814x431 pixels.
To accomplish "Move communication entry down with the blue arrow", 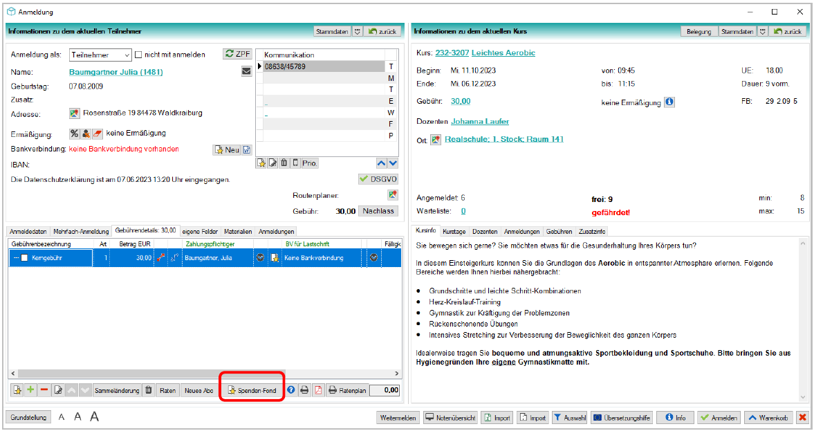I will [393, 163].
